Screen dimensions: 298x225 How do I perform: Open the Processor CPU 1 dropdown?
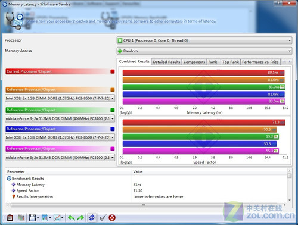[x=204, y=40]
